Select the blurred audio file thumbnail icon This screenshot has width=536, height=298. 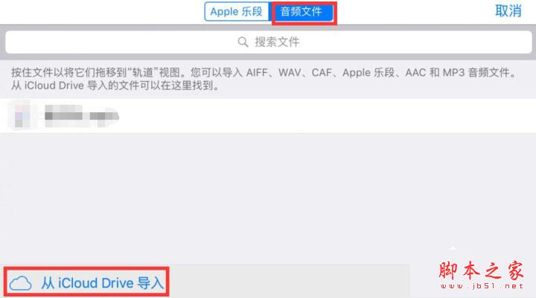21,115
